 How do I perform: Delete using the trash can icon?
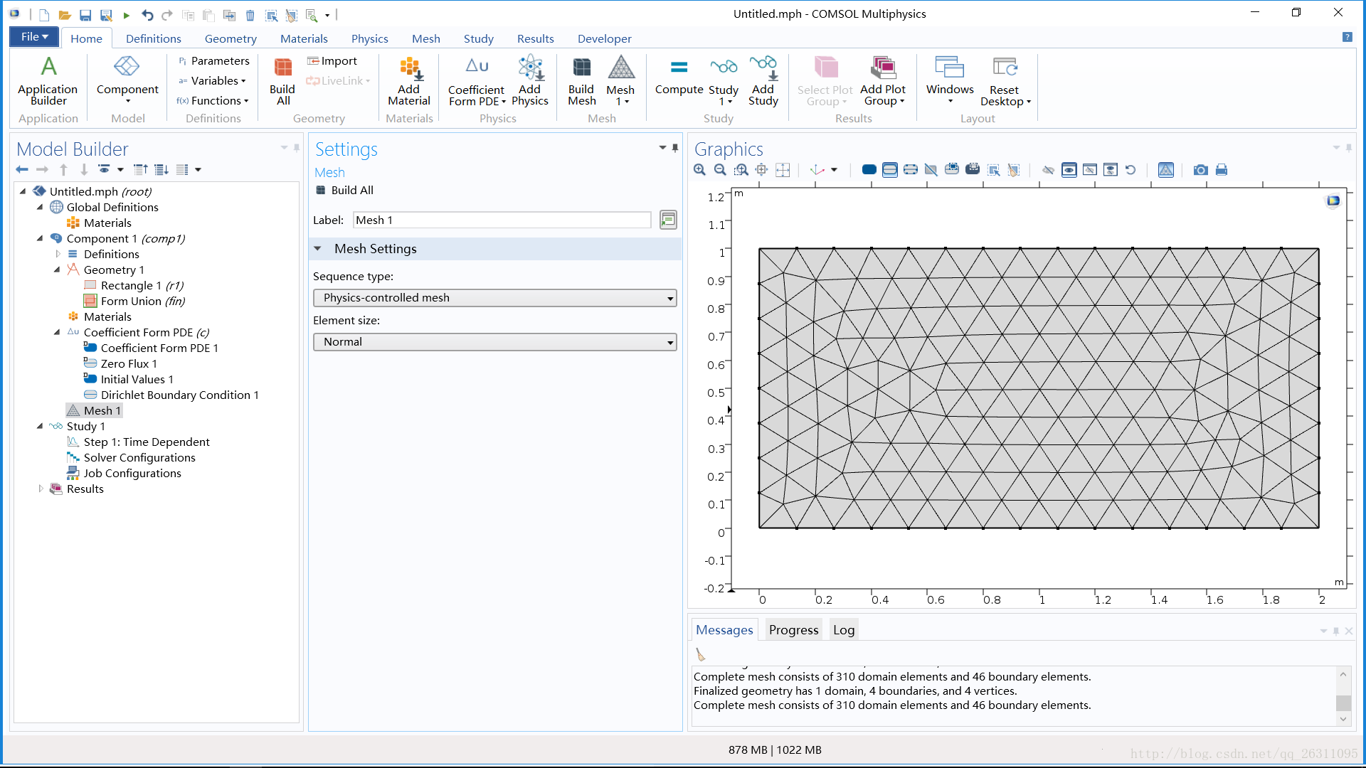250,15
